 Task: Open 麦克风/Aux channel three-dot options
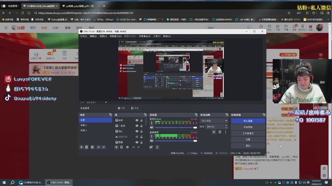coord(151,123)
